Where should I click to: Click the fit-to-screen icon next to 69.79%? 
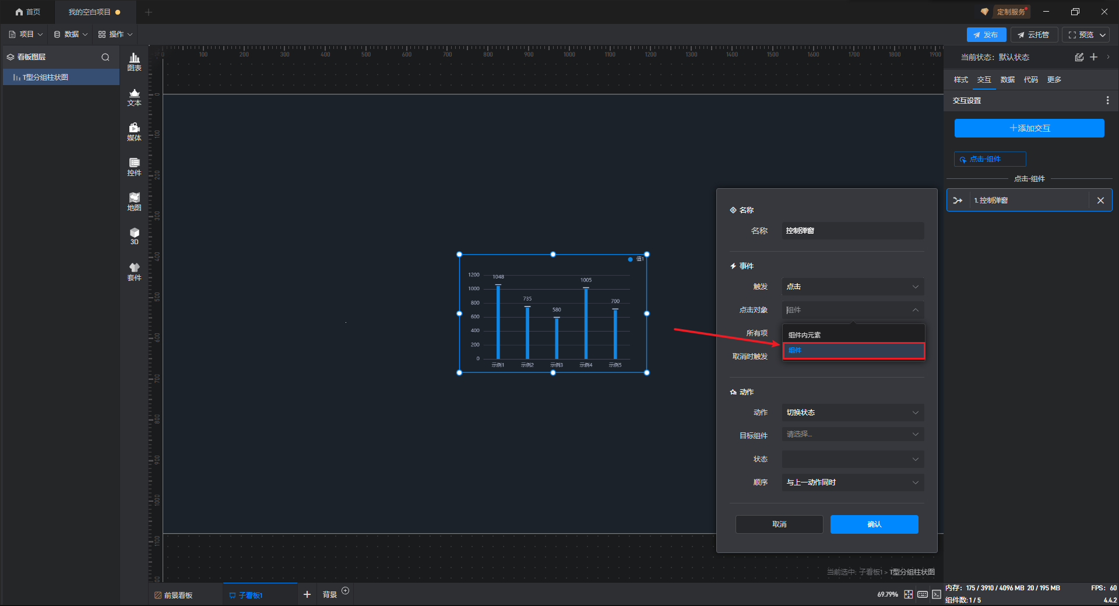click(x=908, y=594)
